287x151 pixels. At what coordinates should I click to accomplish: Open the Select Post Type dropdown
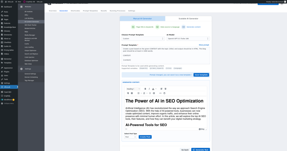click(x=130, y=137)
